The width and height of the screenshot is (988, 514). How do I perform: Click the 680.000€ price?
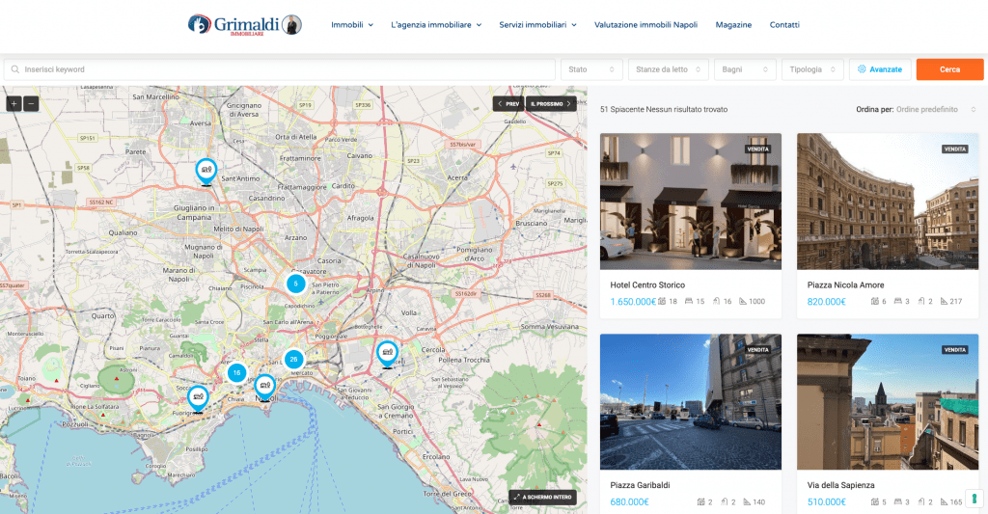tap(629, 502)
